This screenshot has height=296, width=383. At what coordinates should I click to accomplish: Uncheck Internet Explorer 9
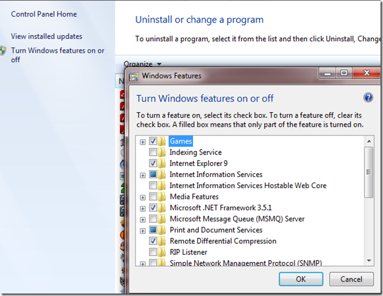pos(153,163)
